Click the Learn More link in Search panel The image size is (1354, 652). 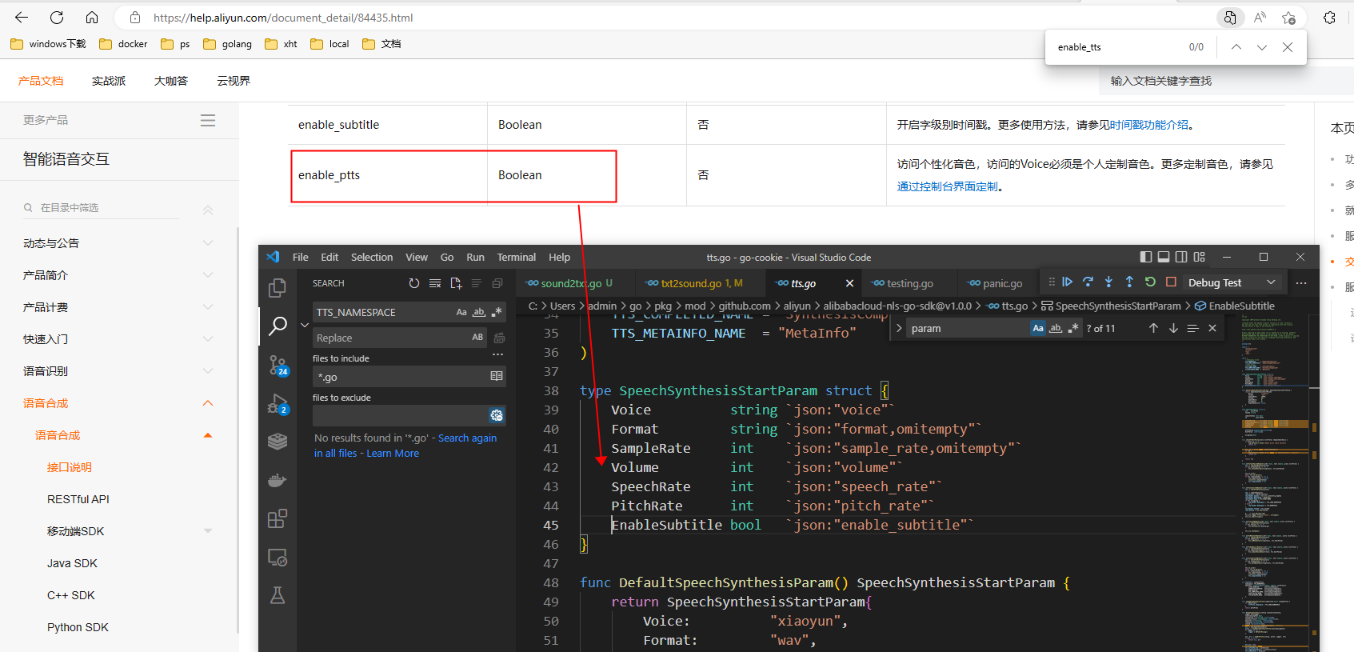point(393,454)
